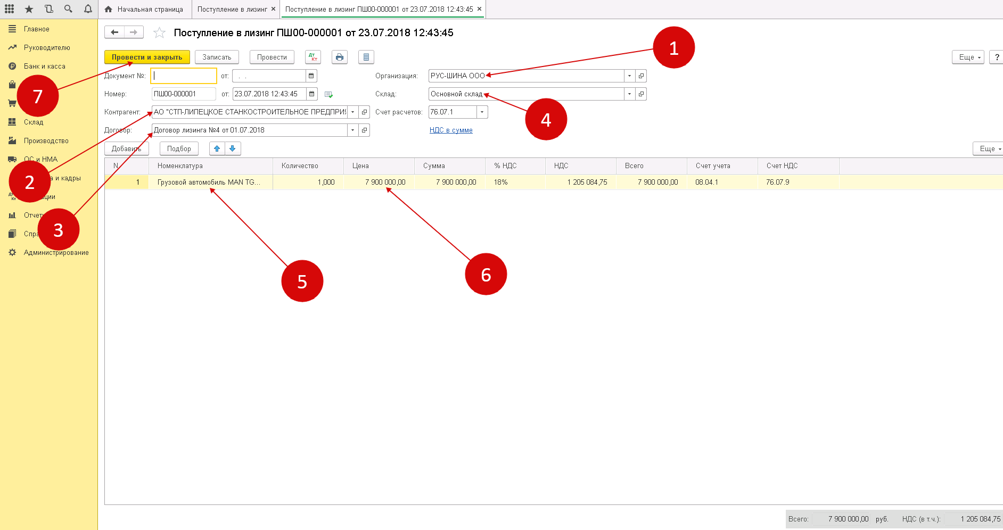The width and height of the screenshot is (1003, 530).
Task: Open the НДС в сумме link
Action: pos(451,130)
